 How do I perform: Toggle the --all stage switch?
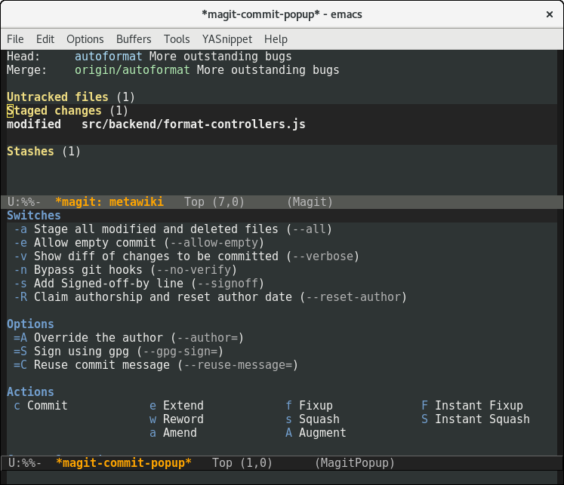coord(173,229)
